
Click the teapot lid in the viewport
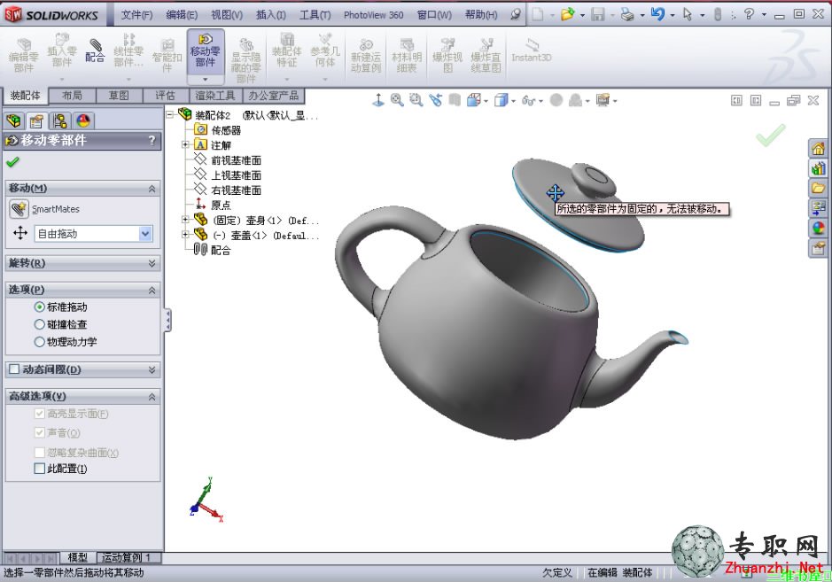pos(579,207)
